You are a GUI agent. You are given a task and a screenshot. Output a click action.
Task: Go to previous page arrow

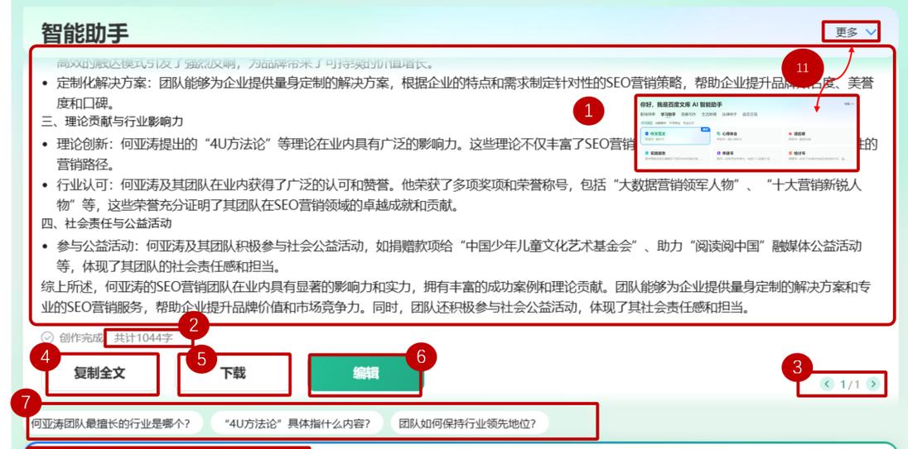coord(827,384)
